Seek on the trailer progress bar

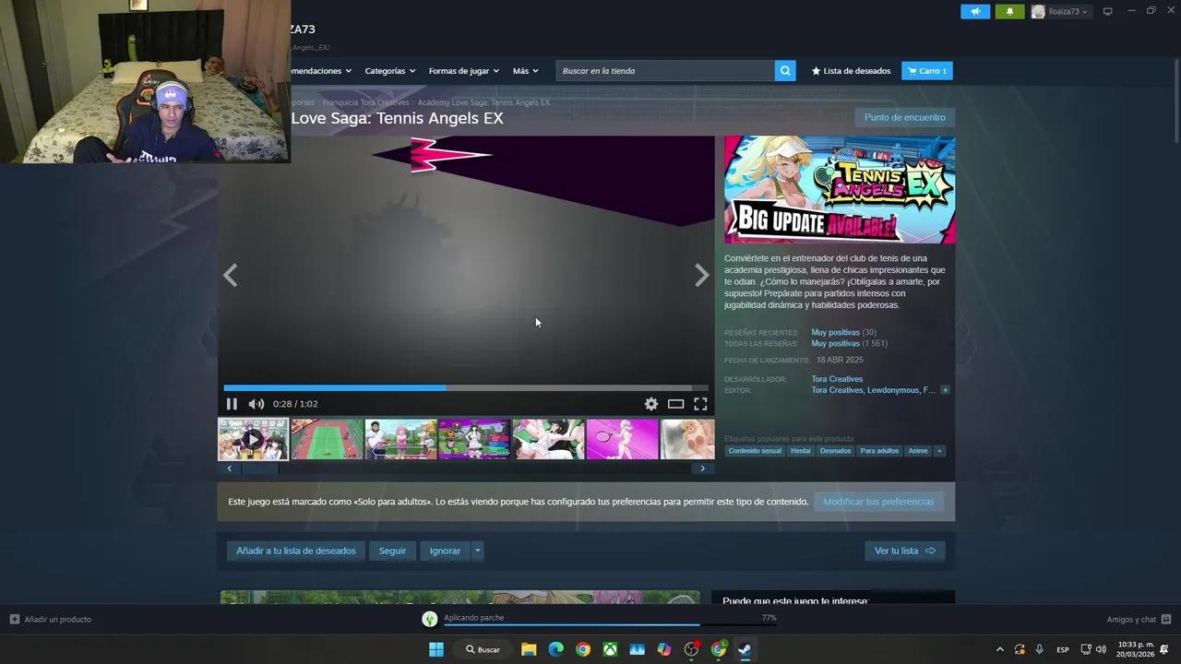tap(466, 388)
